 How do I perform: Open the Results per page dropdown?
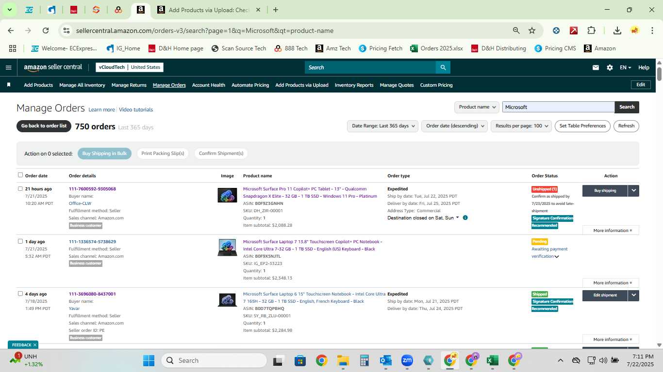[521, 126]
